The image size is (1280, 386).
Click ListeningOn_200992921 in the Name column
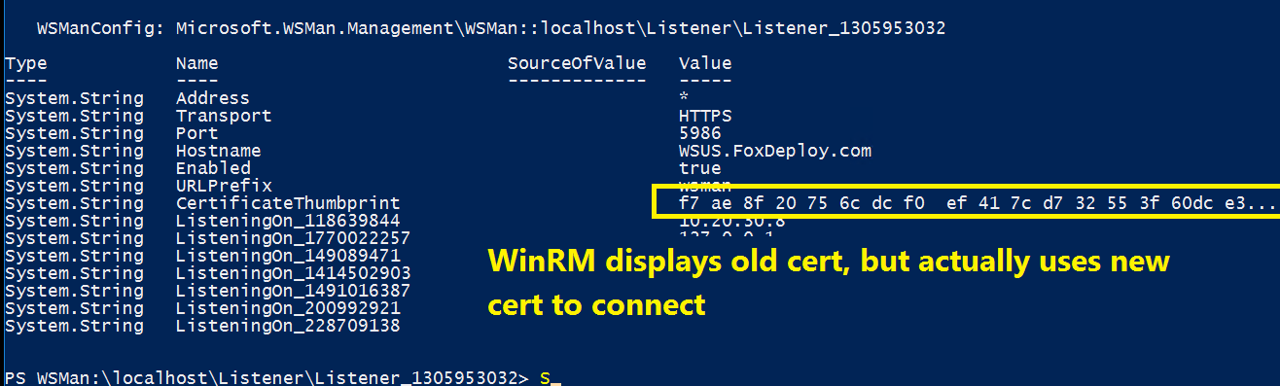point(288,308)
